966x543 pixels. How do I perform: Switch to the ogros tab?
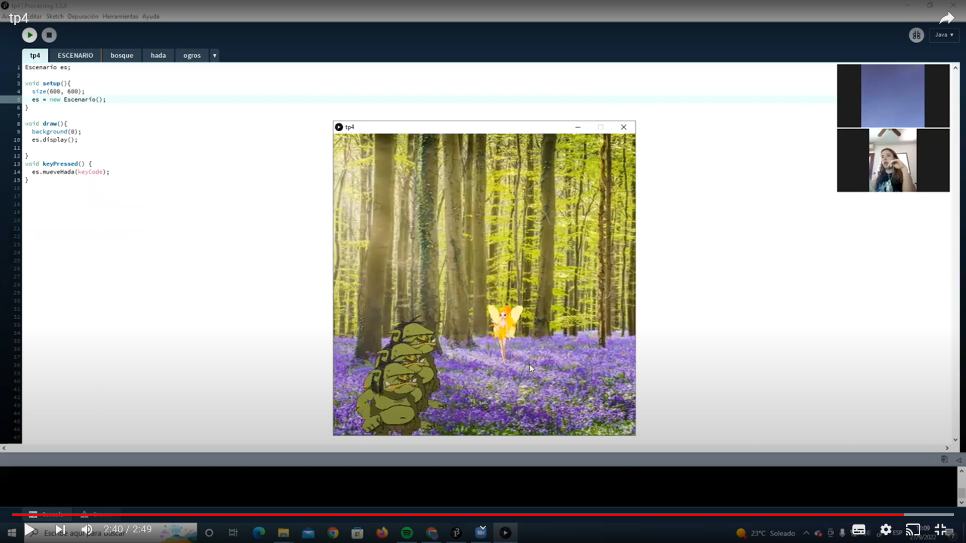point(192,55)
